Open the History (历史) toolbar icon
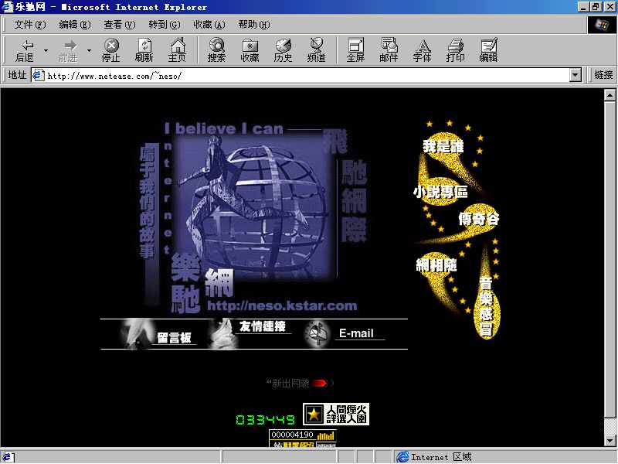The width and height of the screenshot is (618, 464). [283, 50]
